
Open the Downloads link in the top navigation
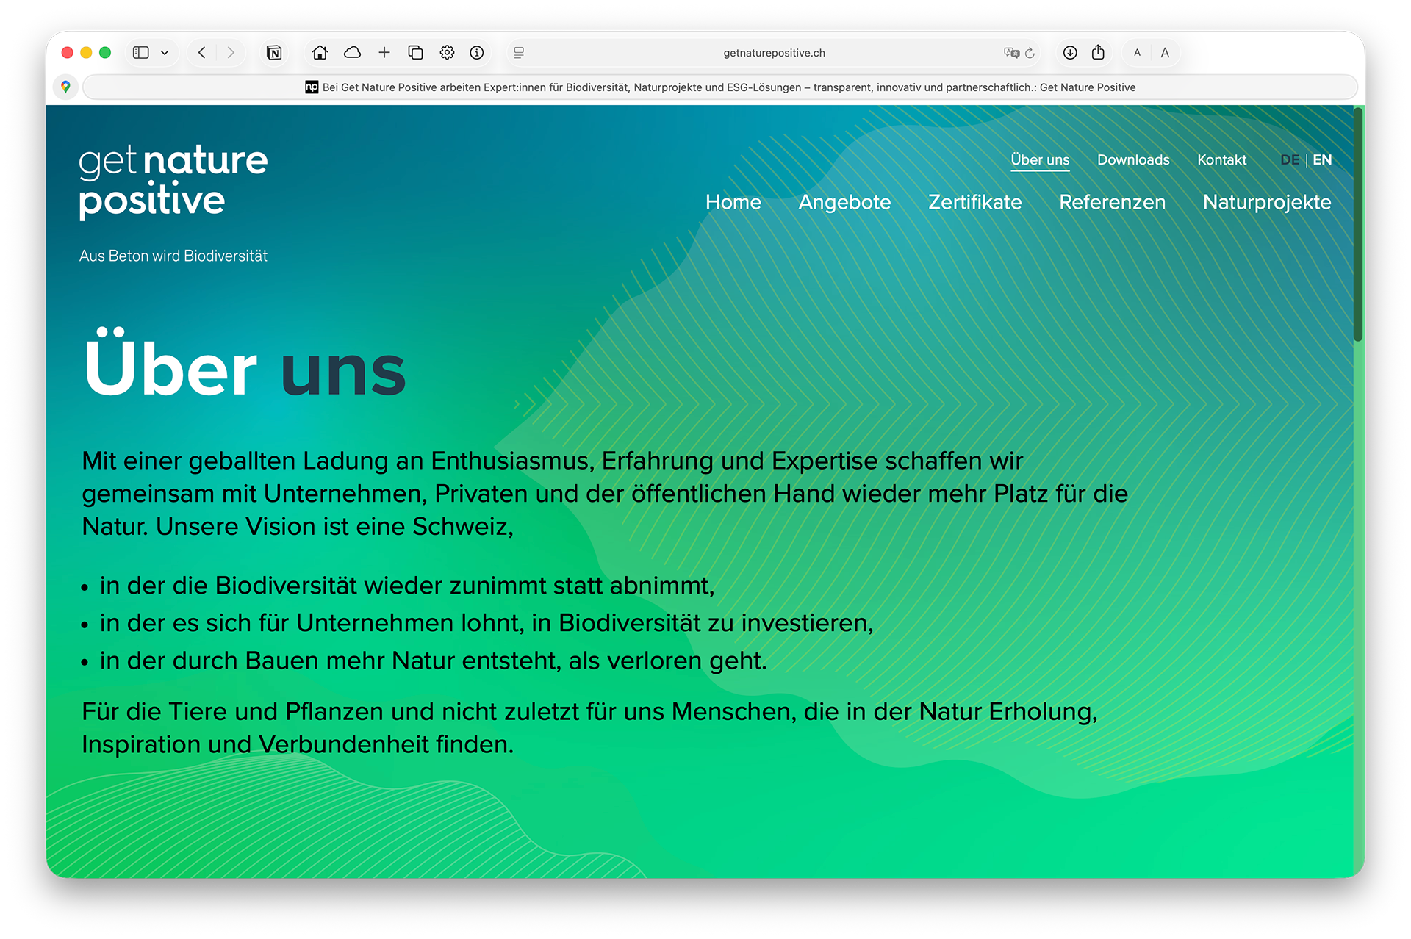pos(1133,159)
